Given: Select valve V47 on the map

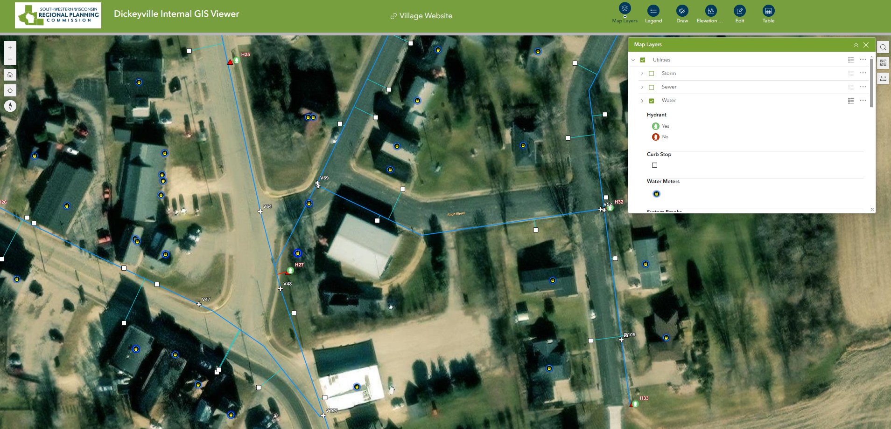Looking at the screenshot, I should [199, 304].
